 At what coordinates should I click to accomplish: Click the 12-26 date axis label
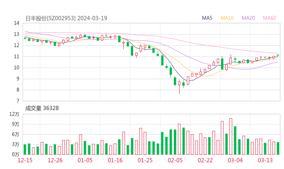[55, 160]
